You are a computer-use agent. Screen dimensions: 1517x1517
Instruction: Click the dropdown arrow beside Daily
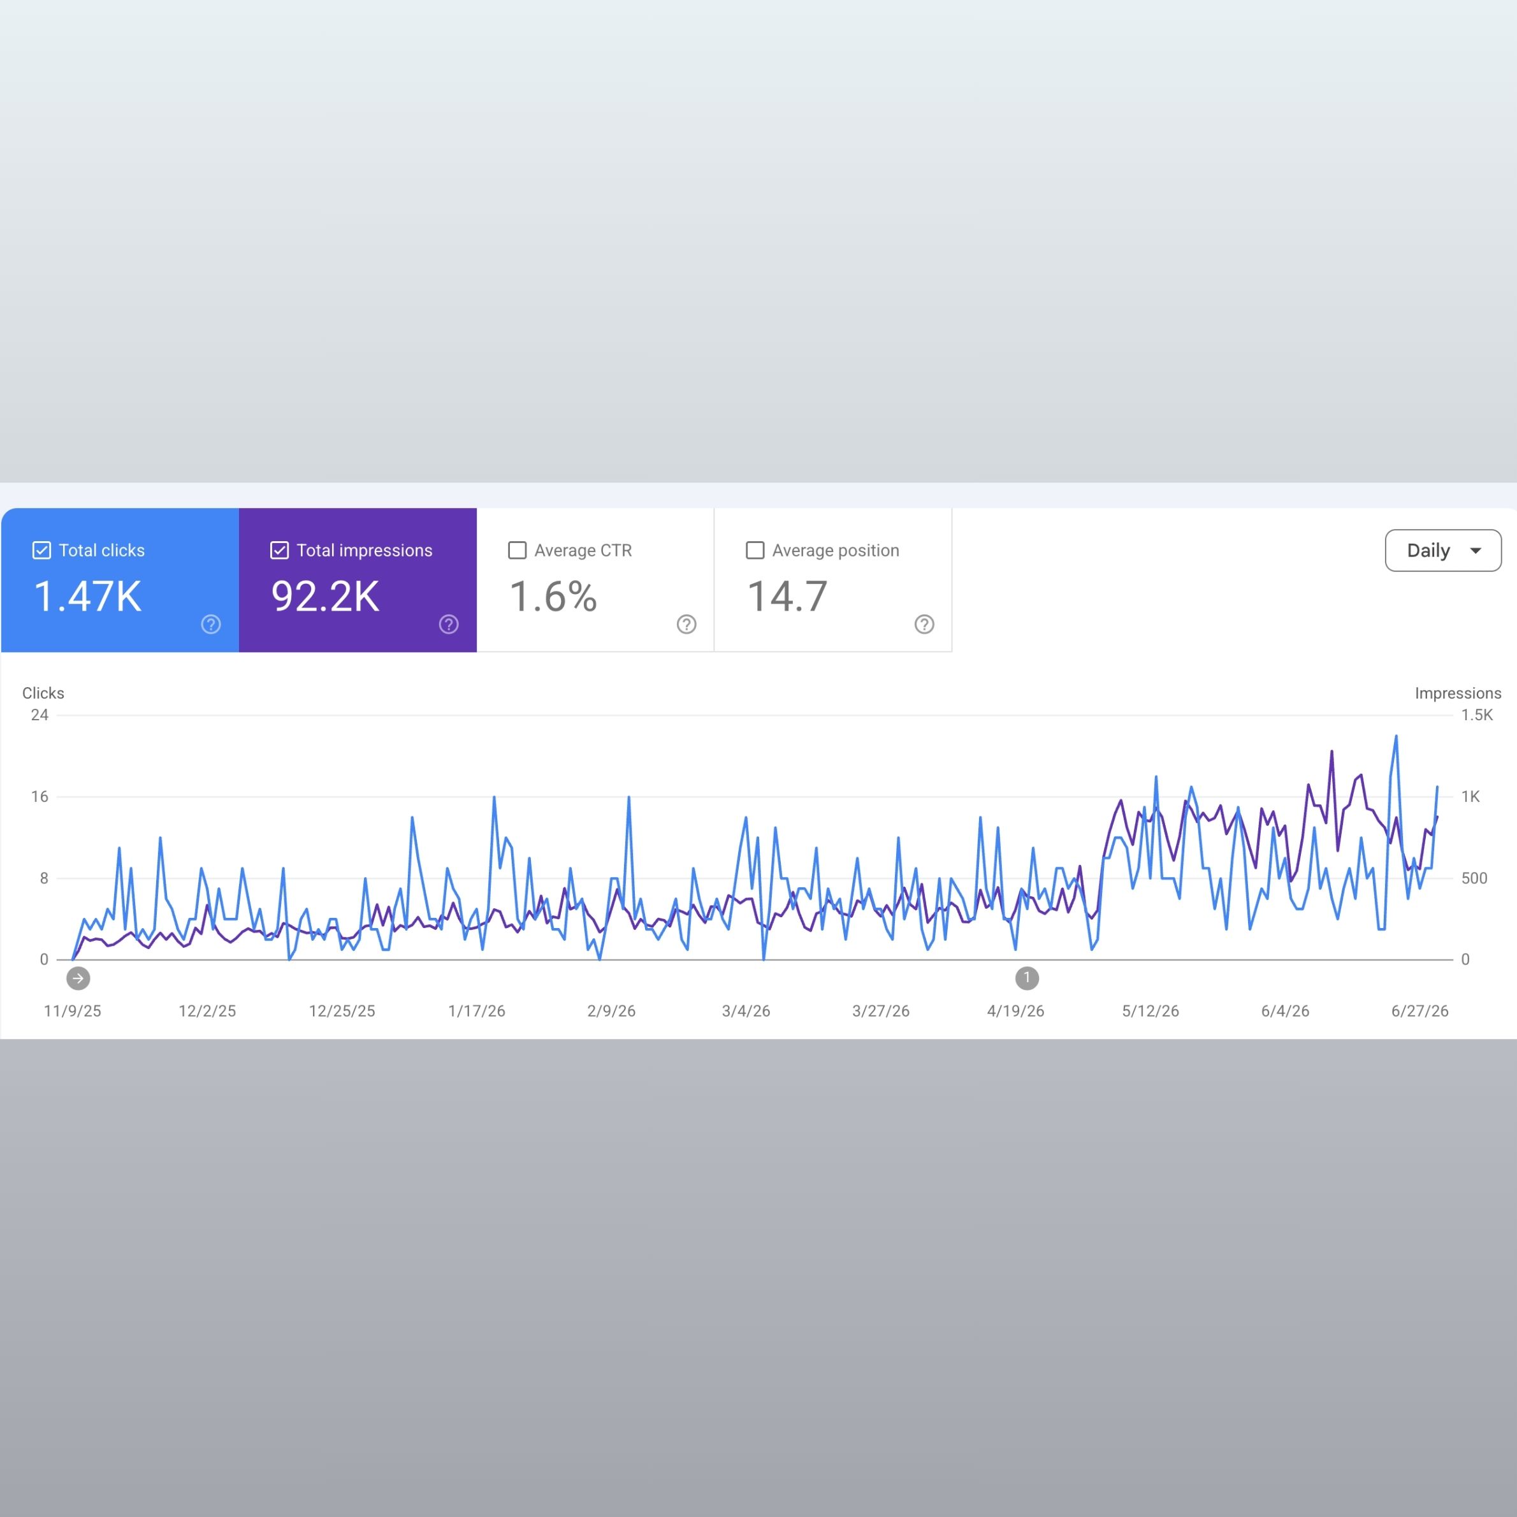click(x=1476, y=551)
